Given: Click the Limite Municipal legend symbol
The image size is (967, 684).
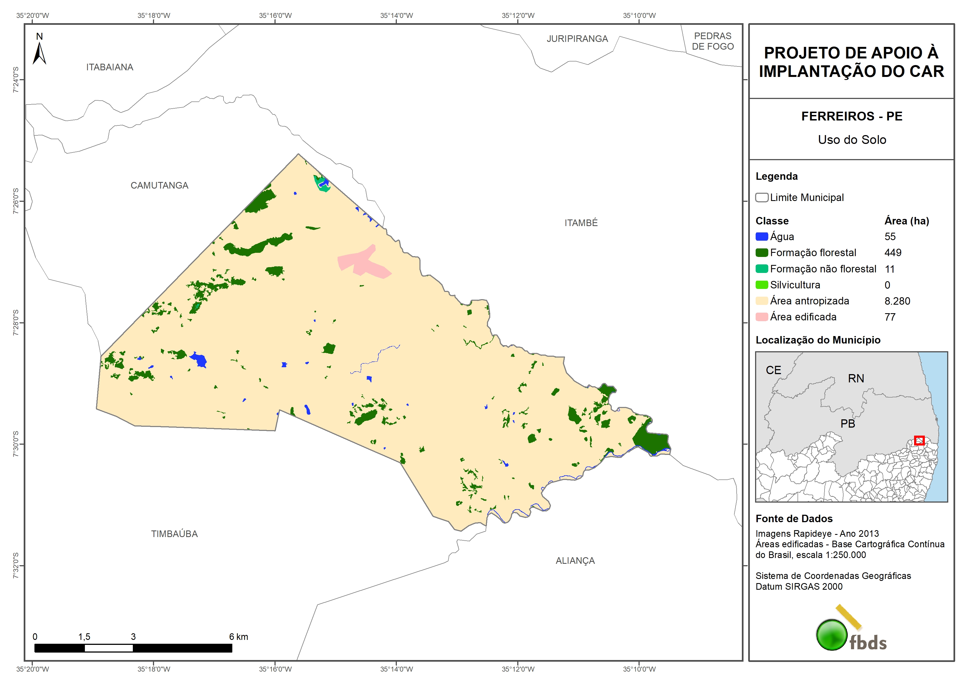Looking at the screenshot, I should (761, 198).
